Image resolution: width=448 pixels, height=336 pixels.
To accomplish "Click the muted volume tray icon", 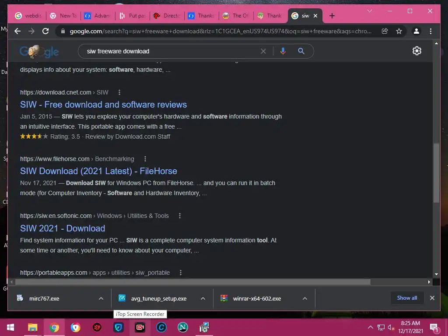I will pos(391,327).
